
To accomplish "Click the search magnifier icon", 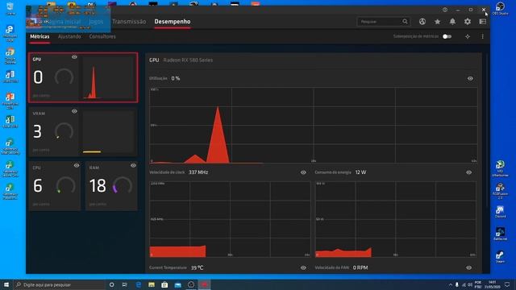I will pos(405,22).
